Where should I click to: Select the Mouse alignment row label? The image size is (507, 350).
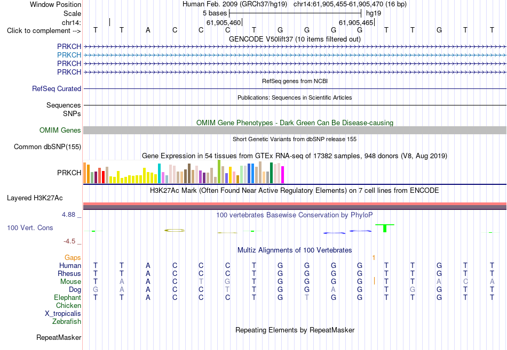(70, 282)
